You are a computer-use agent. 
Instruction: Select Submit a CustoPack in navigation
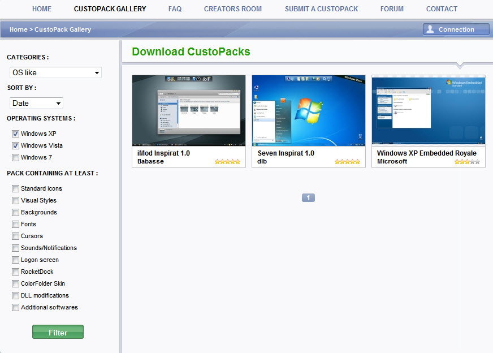click(321, 9)
